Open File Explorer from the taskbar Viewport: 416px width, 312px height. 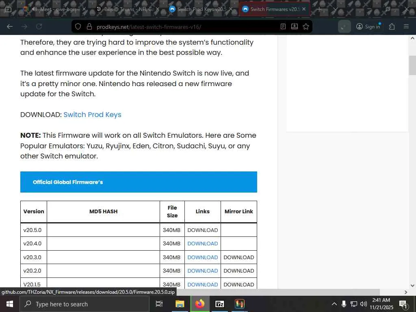coord(180,304)
